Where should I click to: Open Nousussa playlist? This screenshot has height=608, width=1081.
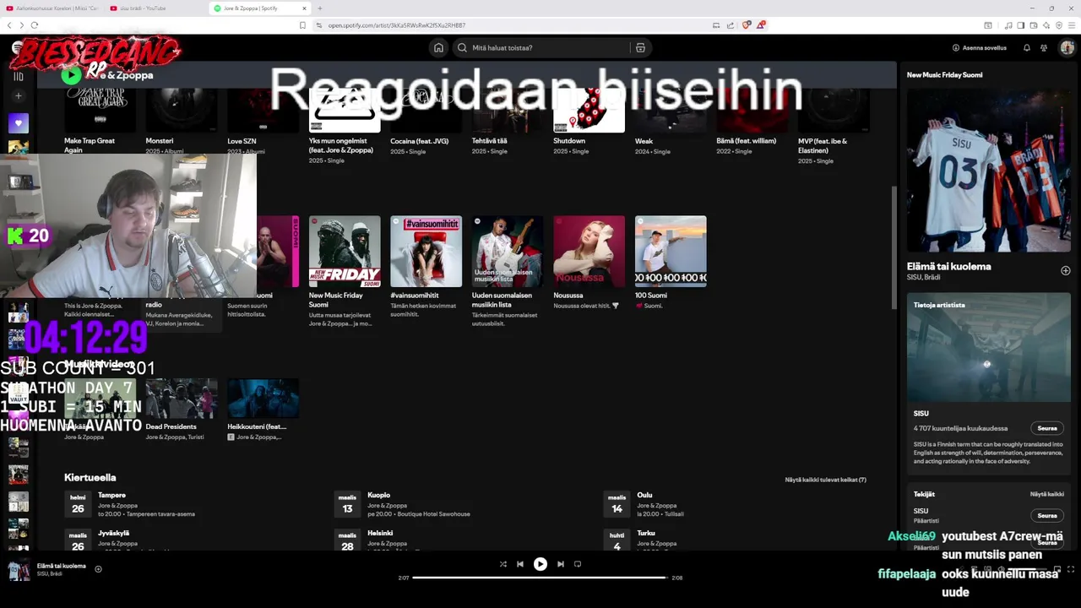click(589, 262)
